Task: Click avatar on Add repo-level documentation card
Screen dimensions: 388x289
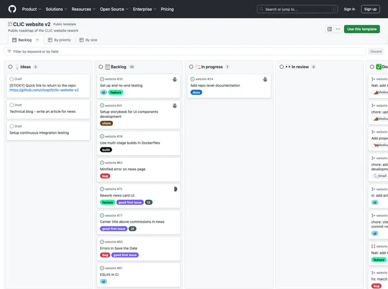Action: click(265, 79)
